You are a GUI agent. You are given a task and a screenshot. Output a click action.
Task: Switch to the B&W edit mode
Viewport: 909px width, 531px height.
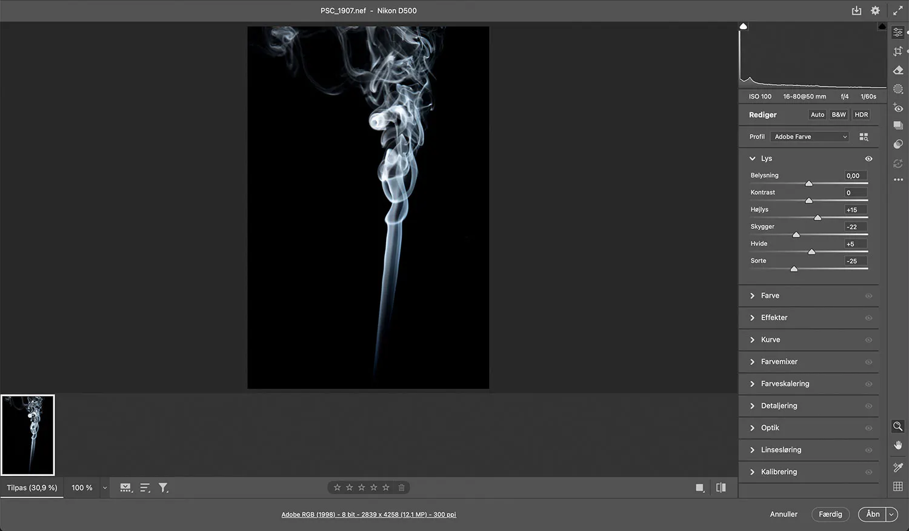pos(839,115)
